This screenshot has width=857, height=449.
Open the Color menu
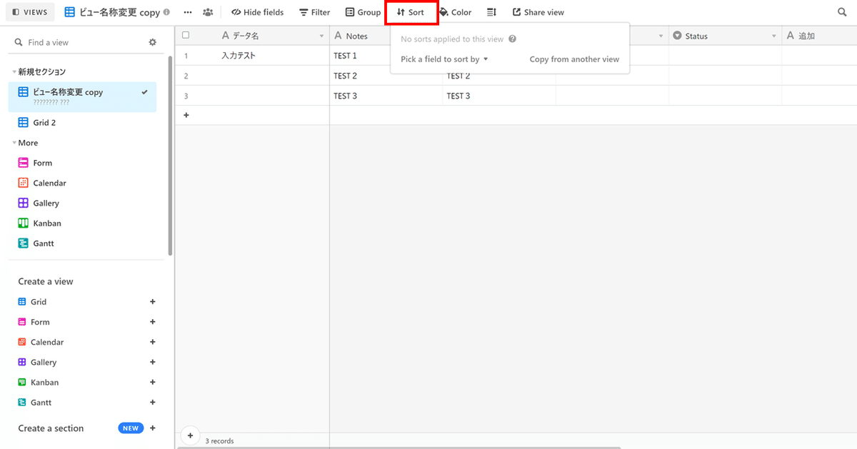click(x=455, y=12)
